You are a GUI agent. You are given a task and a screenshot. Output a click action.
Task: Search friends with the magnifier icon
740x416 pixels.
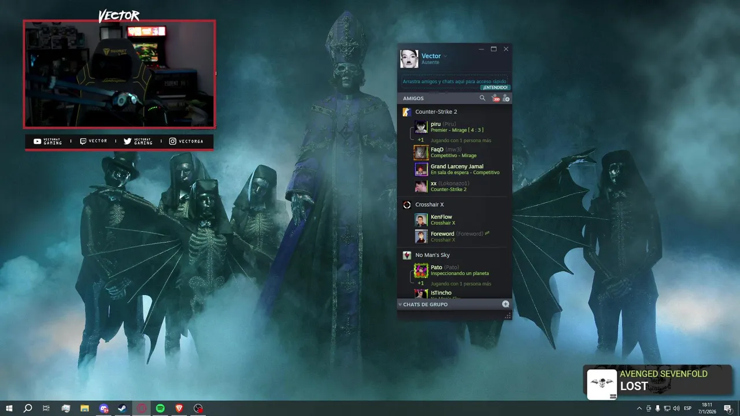[x=483, y=98]
